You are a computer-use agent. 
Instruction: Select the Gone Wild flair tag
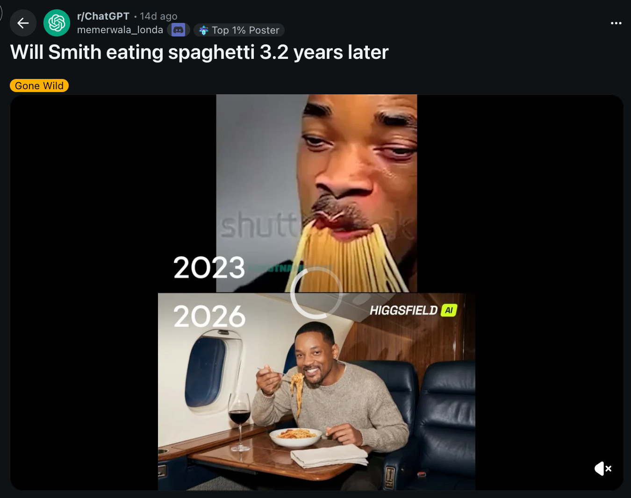click(39, 85)
